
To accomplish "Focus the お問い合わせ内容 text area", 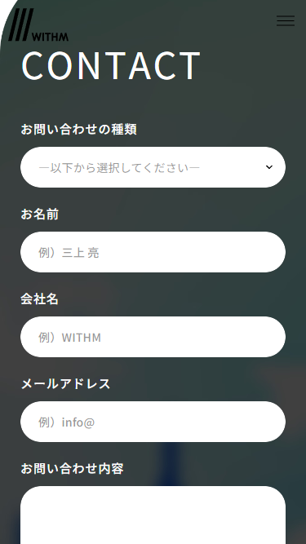I will [x=153, y=515].
